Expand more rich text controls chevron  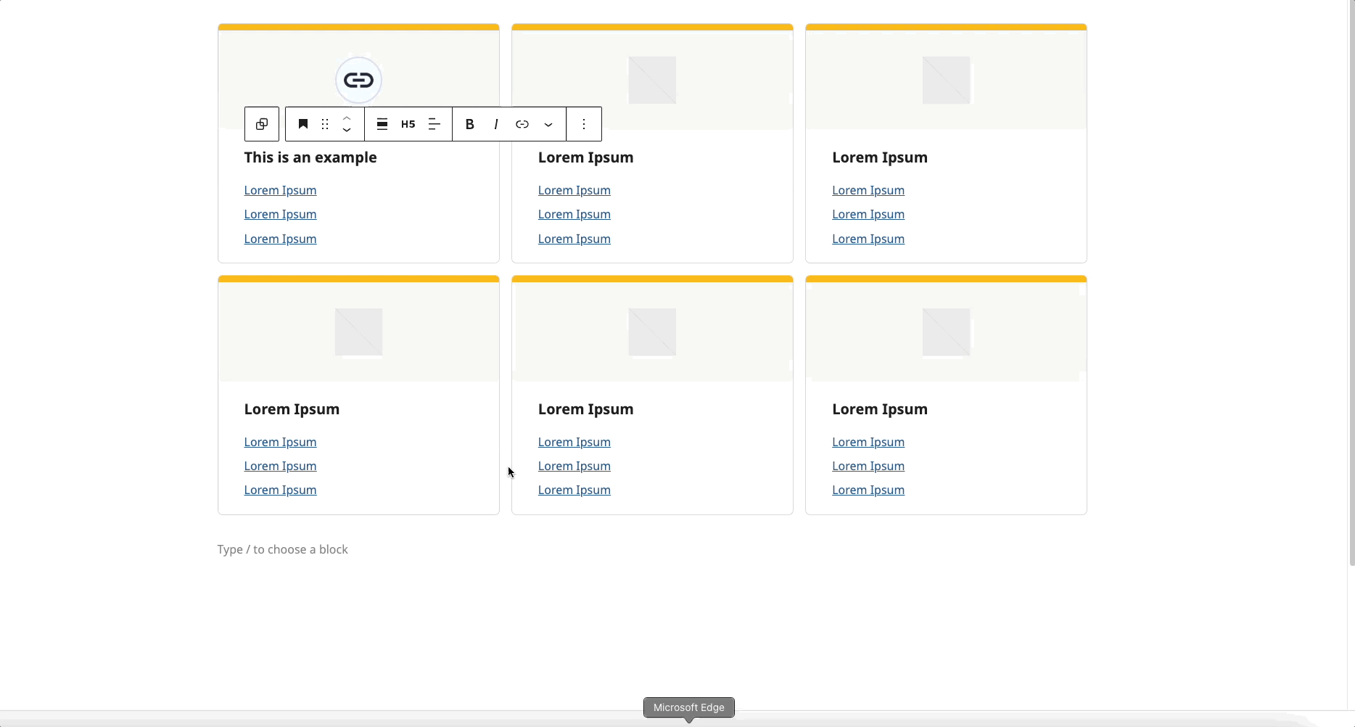(x=548, y=124)
